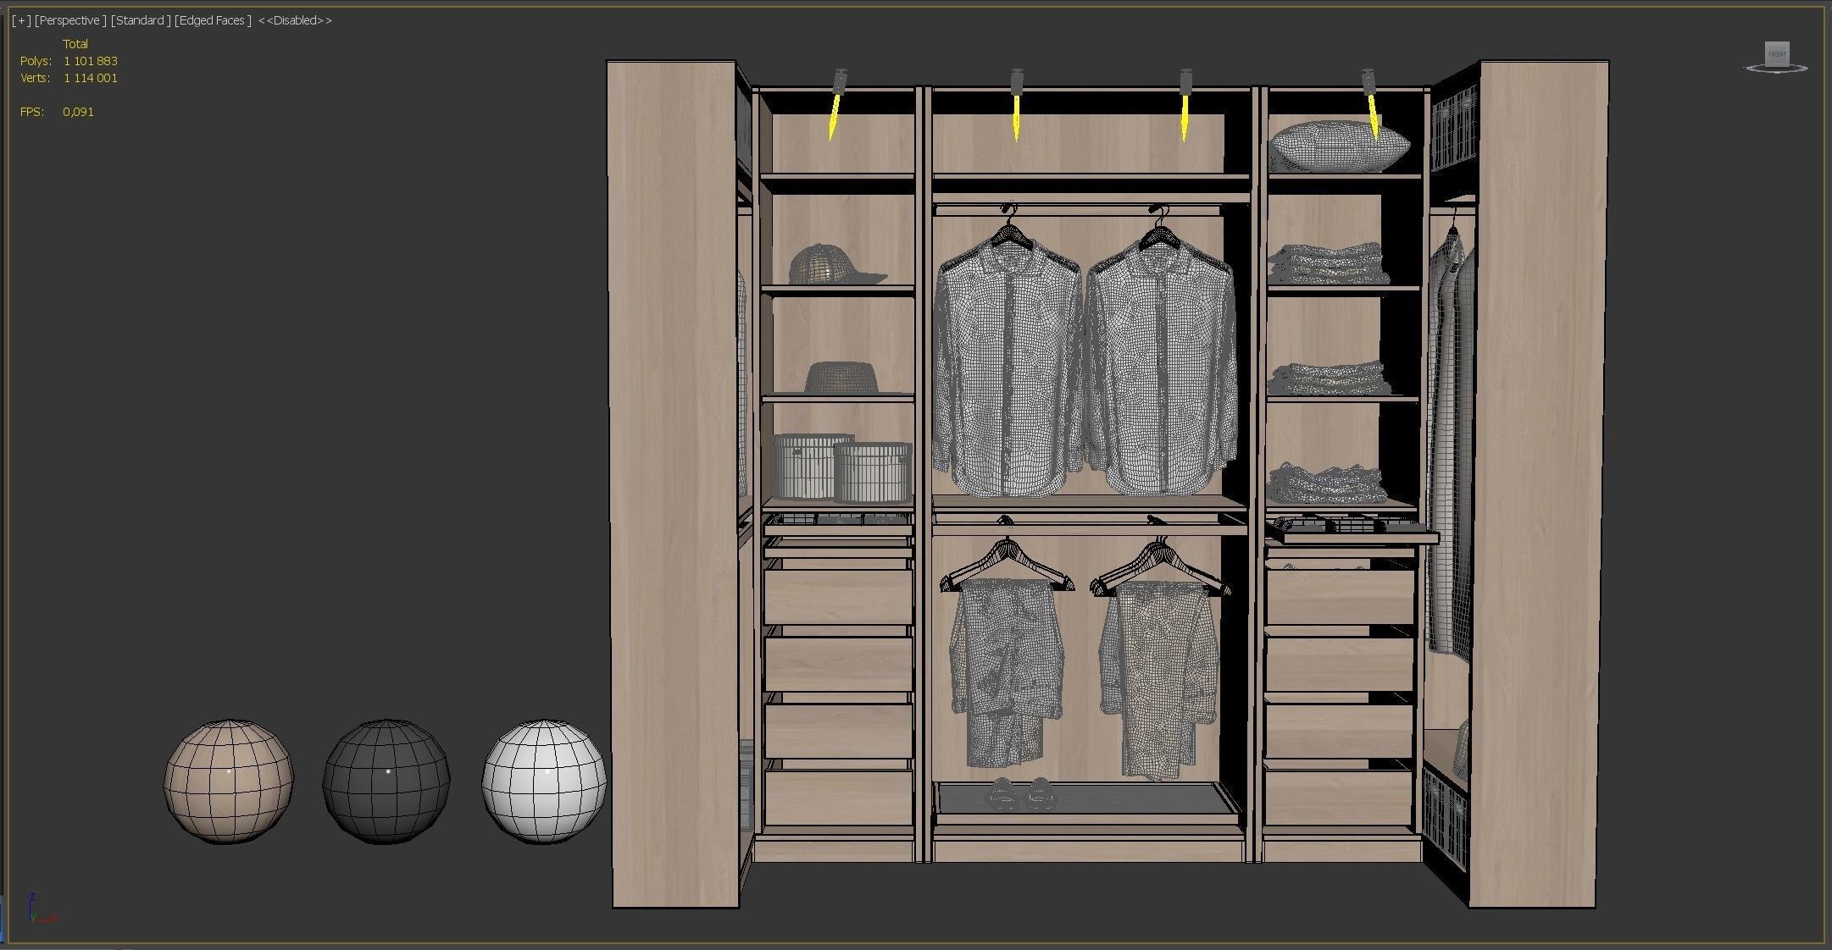Select the pillow on the top shelf
1832x950 pixels.
[1340, 146]
